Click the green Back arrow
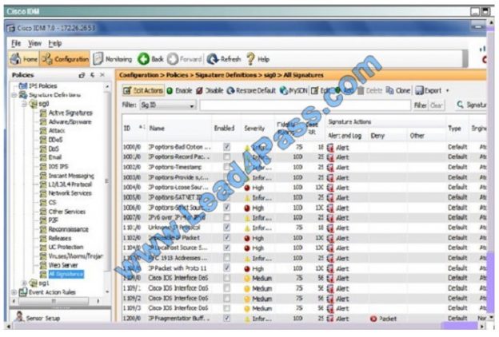This screenshot has width=499, height=337. tap(151, 58)
